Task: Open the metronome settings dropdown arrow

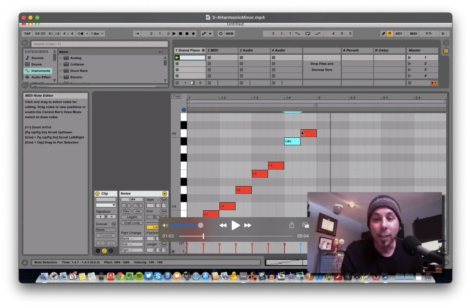Action: pos(87,34)
